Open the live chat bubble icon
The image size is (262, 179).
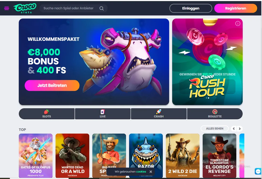[258, 171]
